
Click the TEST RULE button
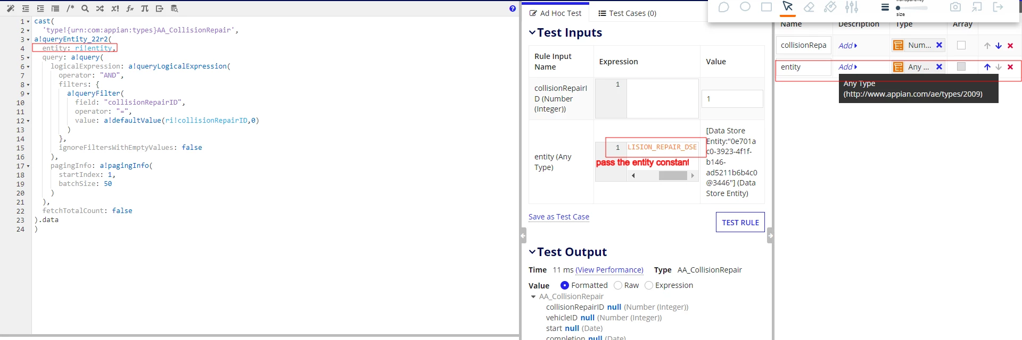pyautogui.click(x=740, y=222)
